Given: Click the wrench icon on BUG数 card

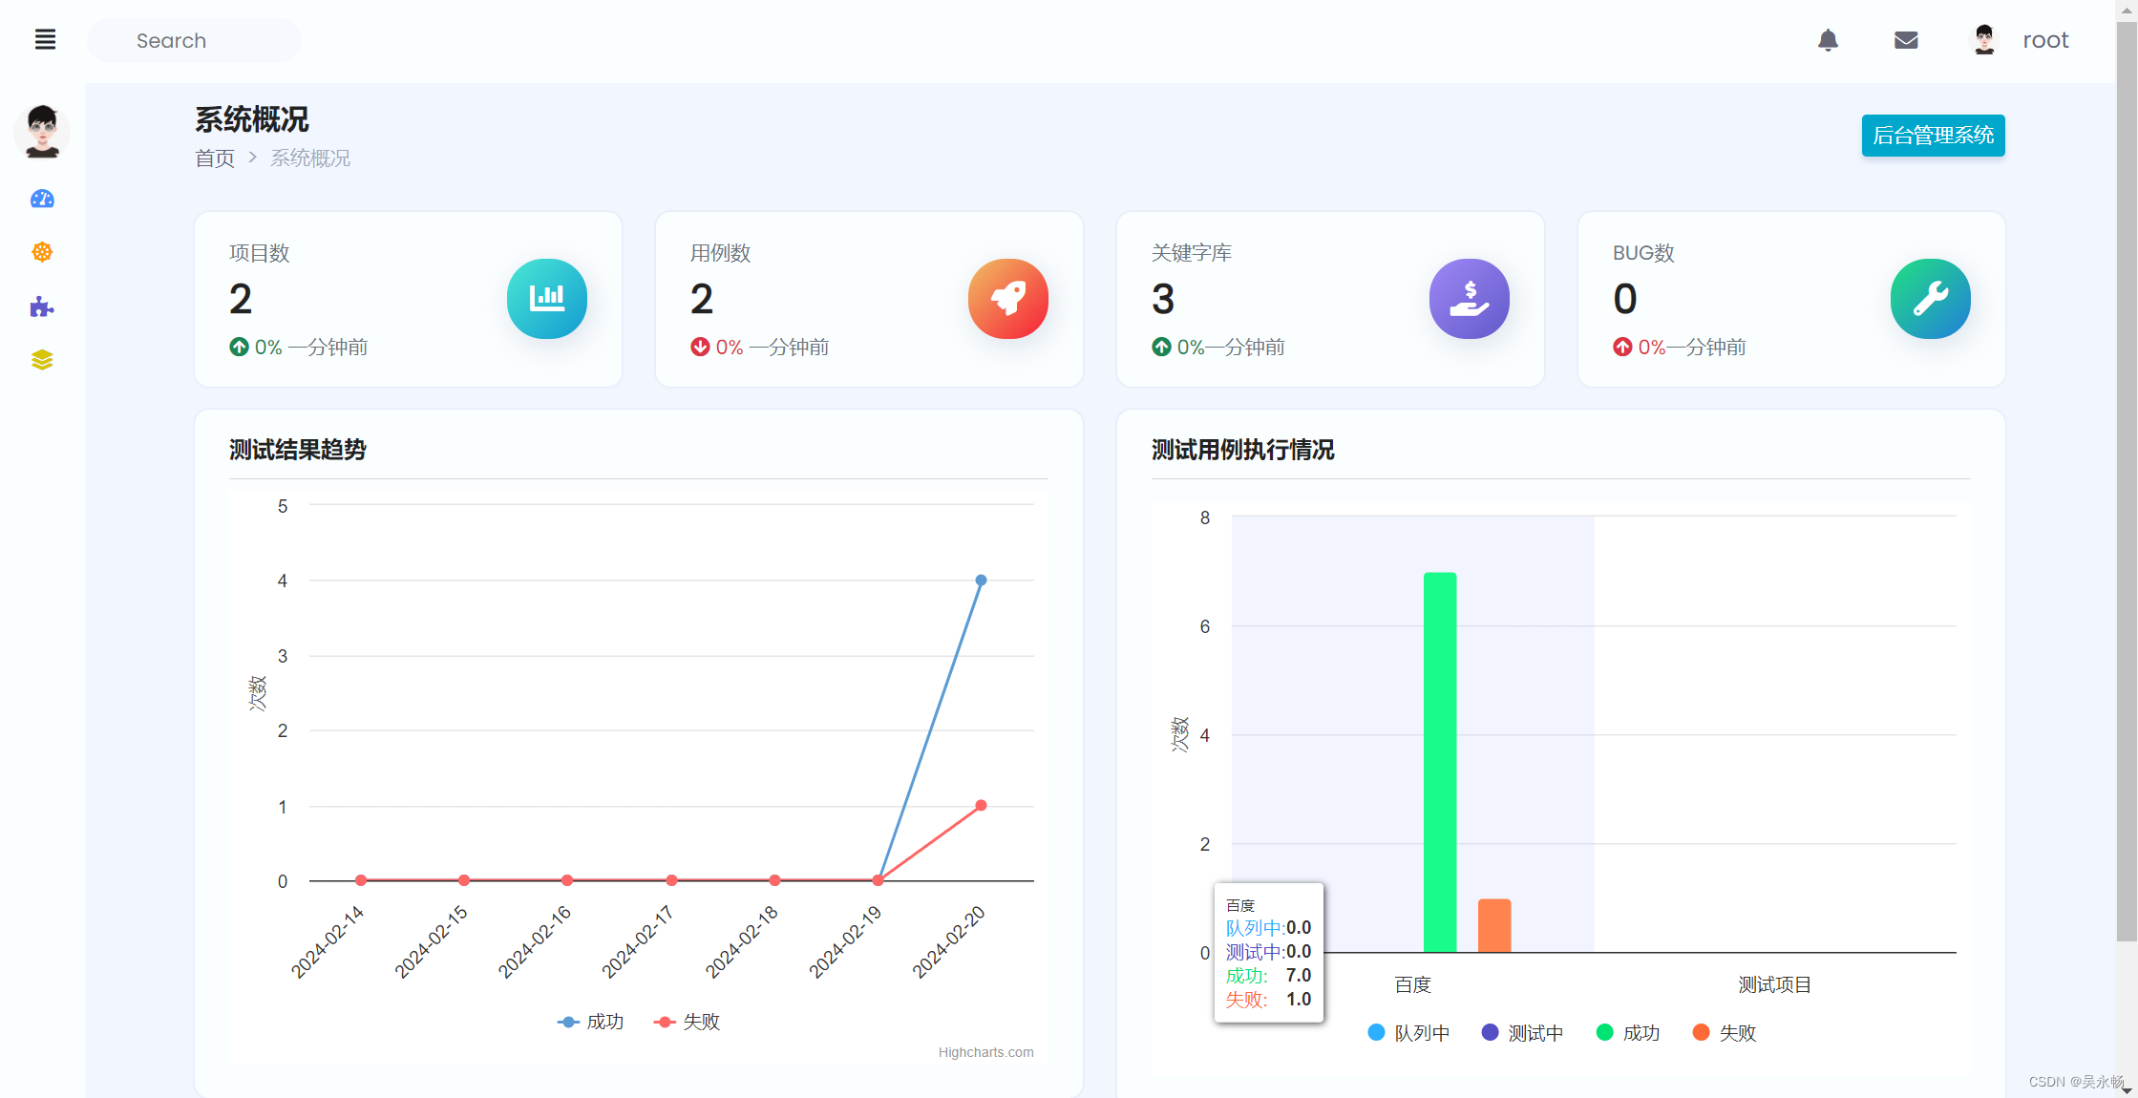Looking at the screenshot, I should [x=1930, y=299].
